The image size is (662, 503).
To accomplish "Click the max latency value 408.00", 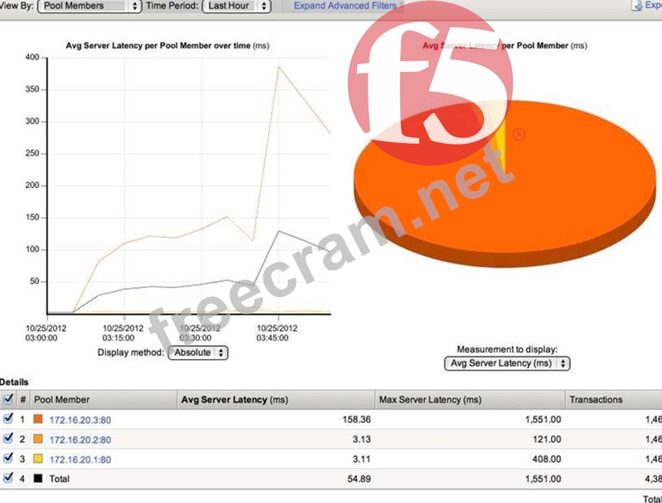I will 547,459.
